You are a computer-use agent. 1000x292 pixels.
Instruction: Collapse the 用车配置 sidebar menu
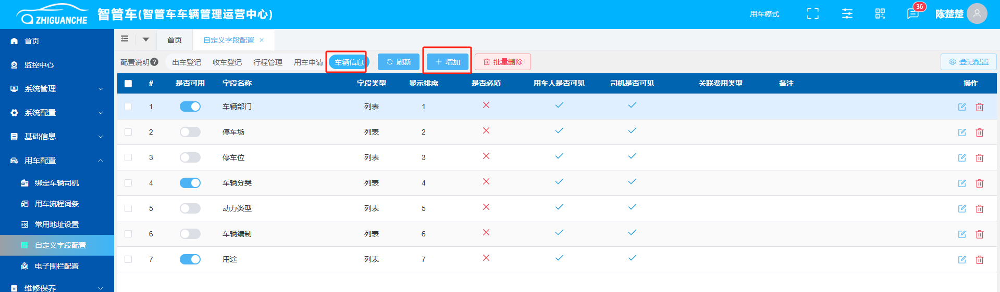click(x=57, y=161)
